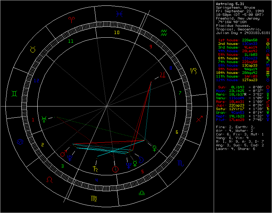This screenshot has height=213, width=272.
Task: Click yellow house number 6 on the wheel
Action: coord(177,132)
